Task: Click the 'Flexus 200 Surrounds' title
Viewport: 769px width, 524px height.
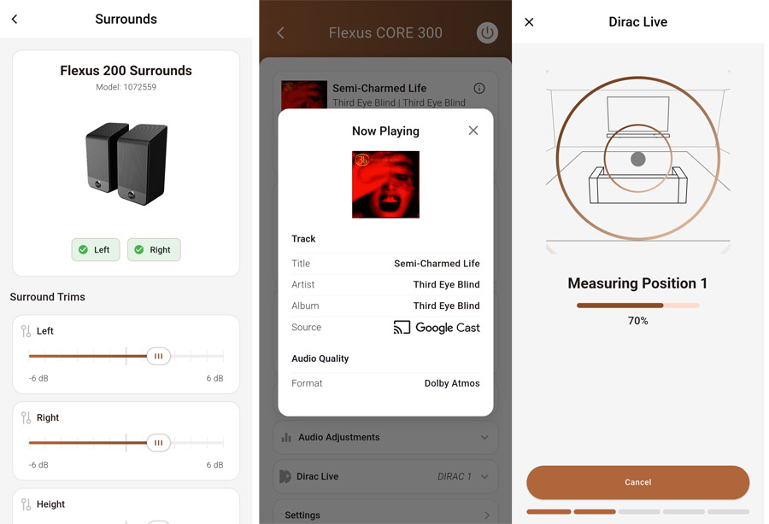Action: (x=126, y=71)
